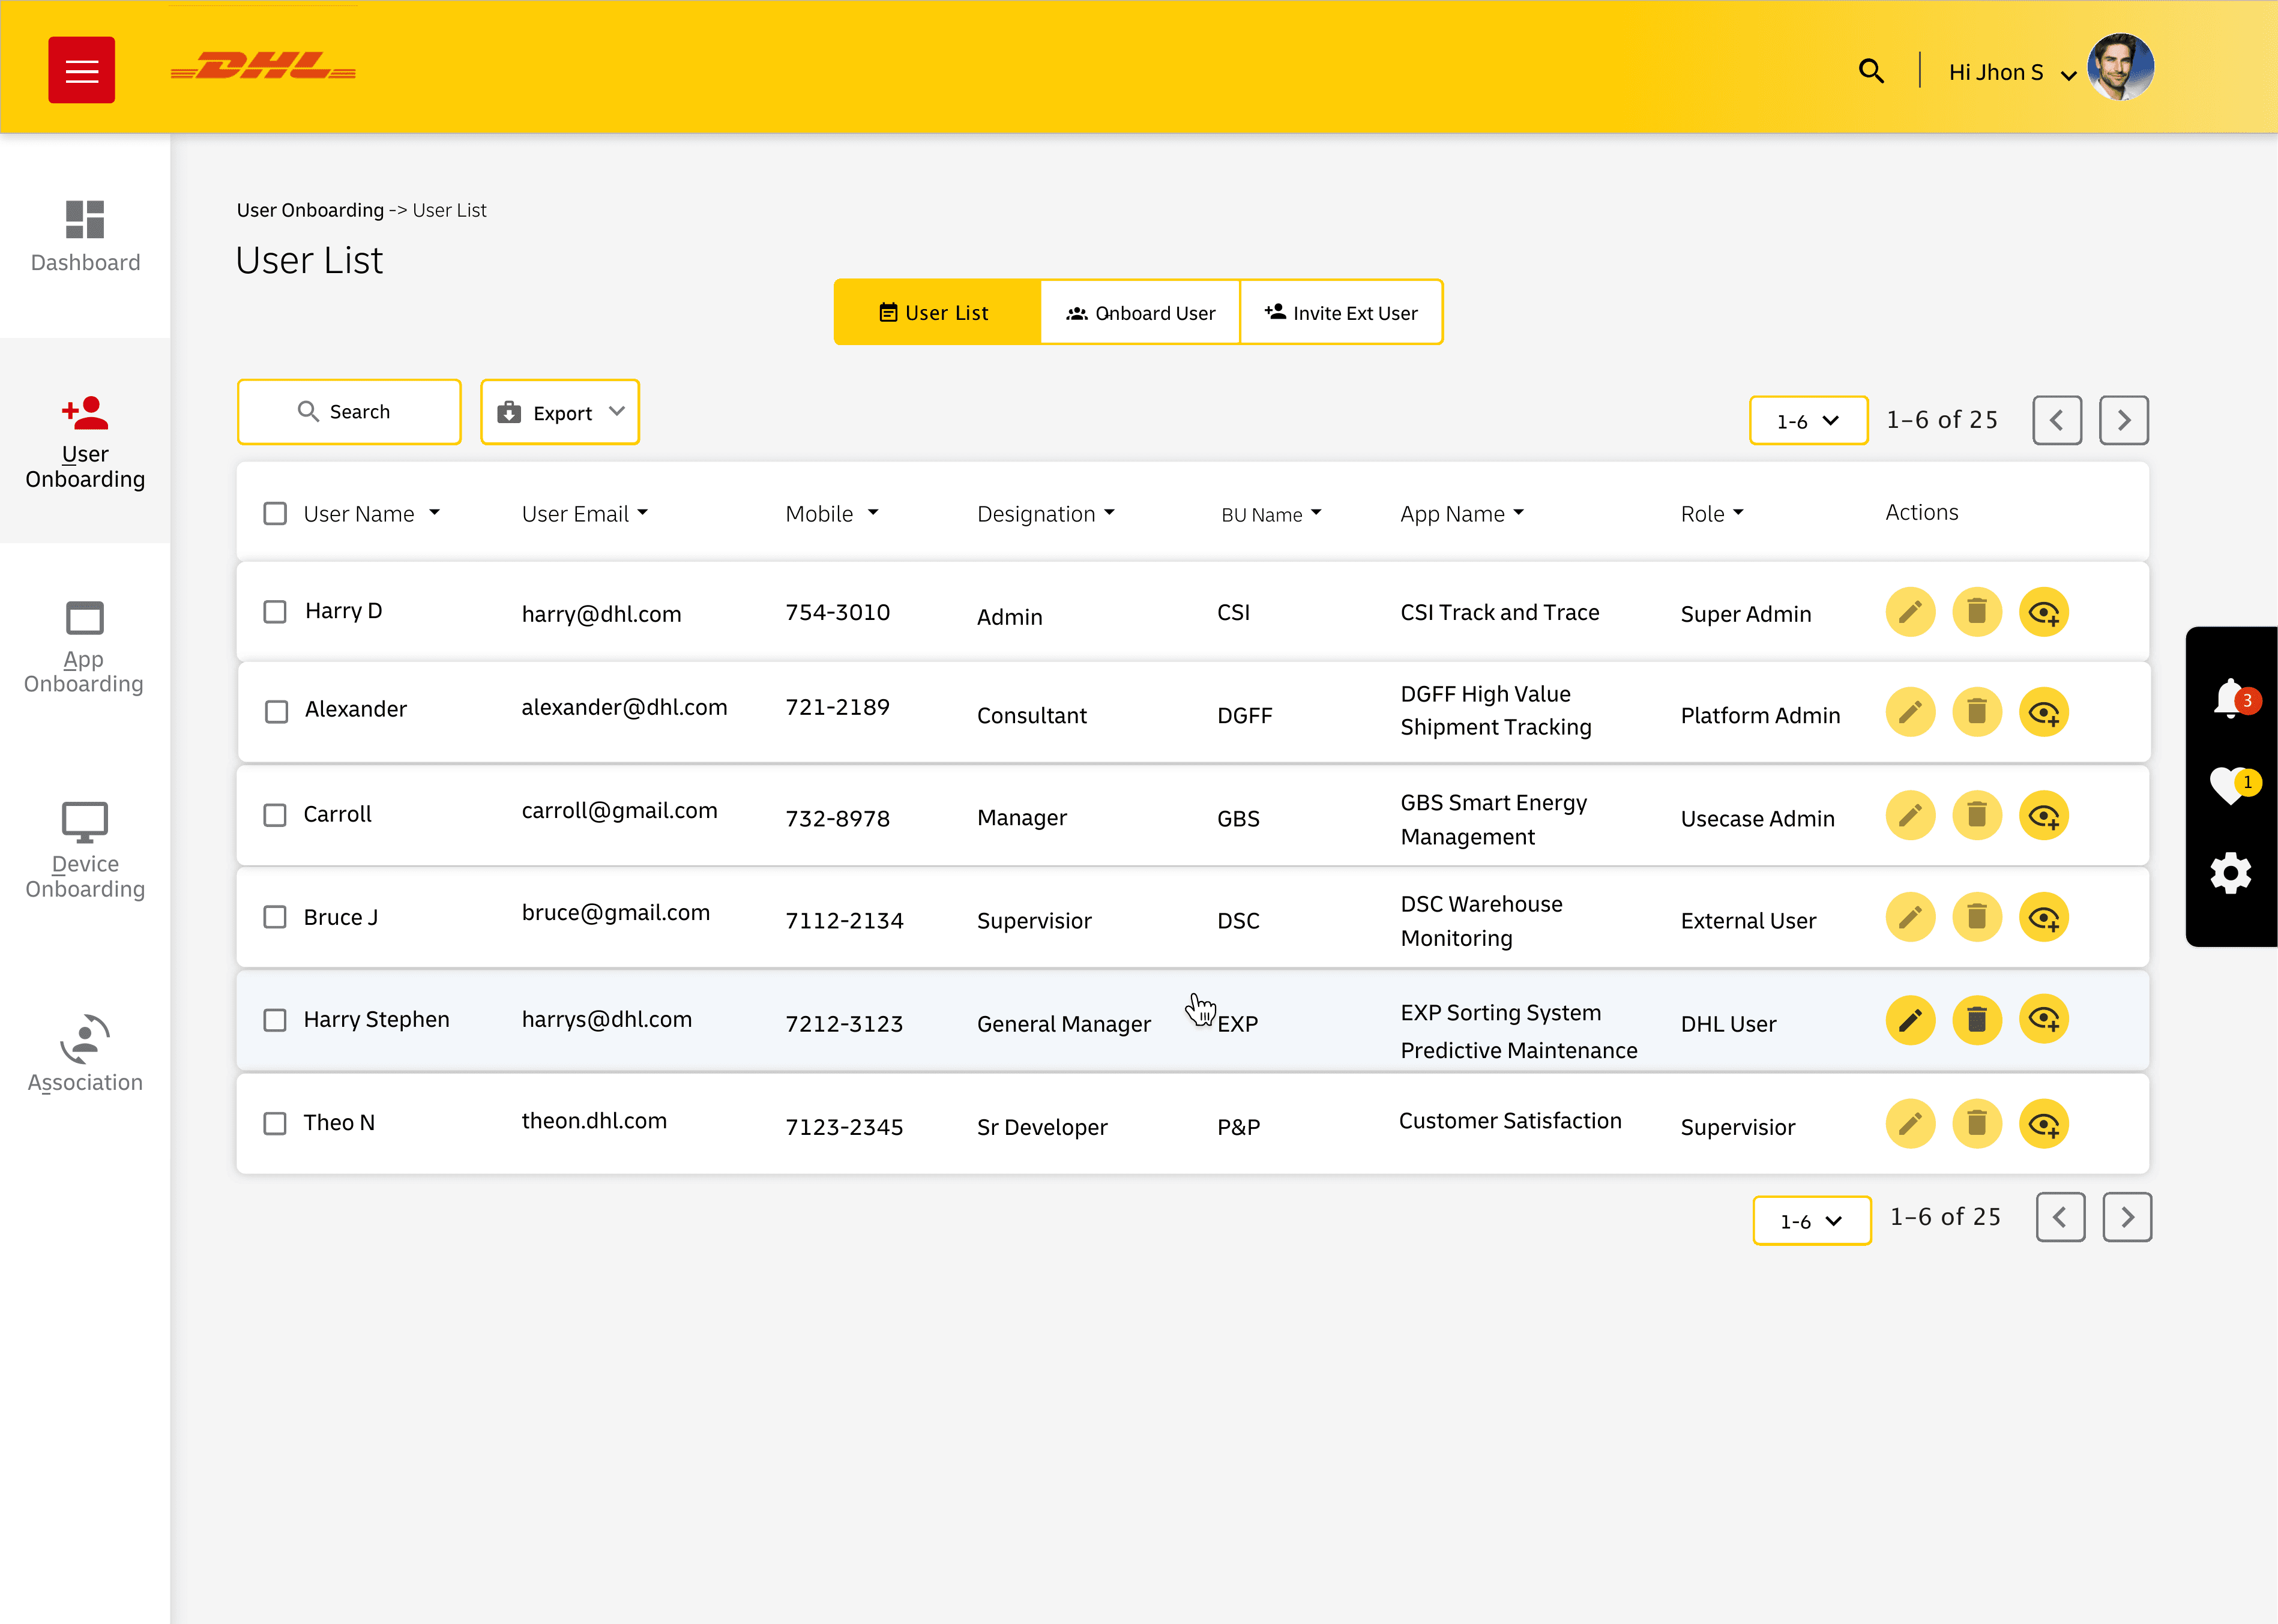Screen dimensions: 2278x1624
Task: View details for Theo N
Action: click(x=2044, y=1124)
